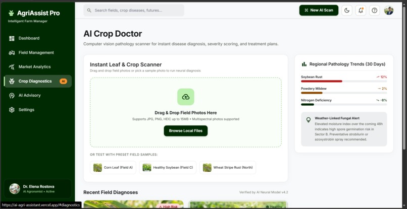Open Settings from the sidebar
The width and height of the screenshot is (407, 209).
[x=38, y=110]
